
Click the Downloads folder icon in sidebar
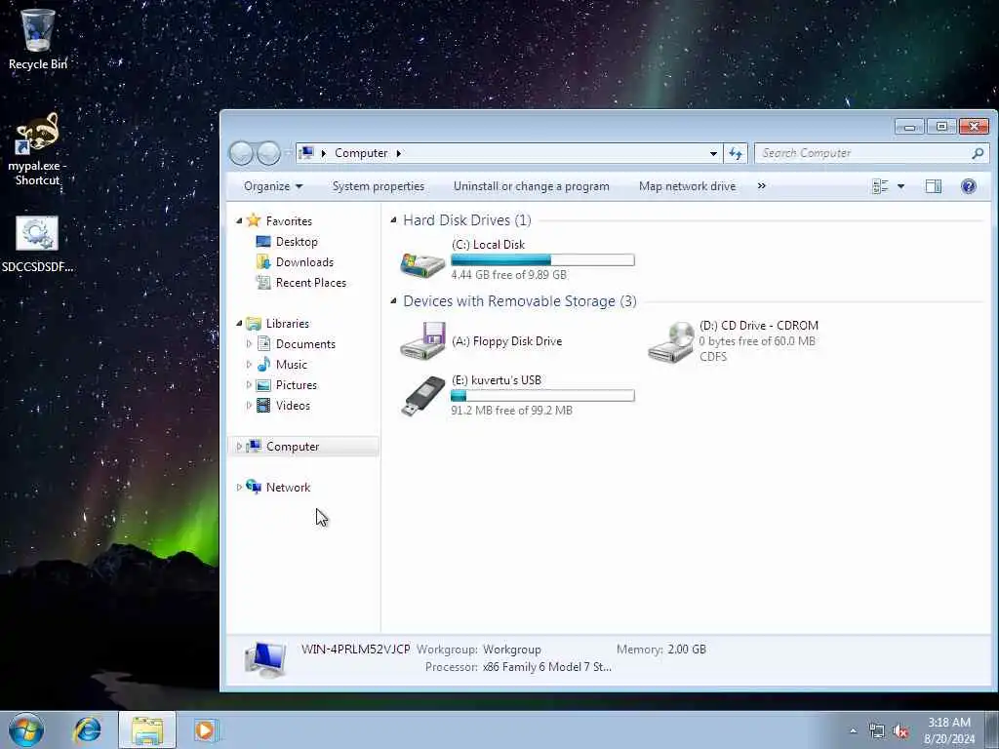(262, 261)
